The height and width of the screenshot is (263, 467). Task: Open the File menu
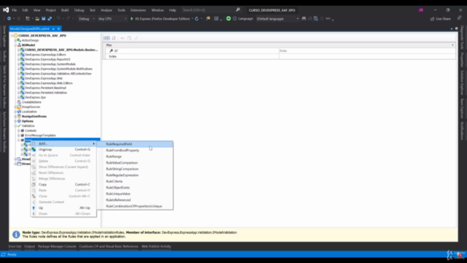coord(15,10)
